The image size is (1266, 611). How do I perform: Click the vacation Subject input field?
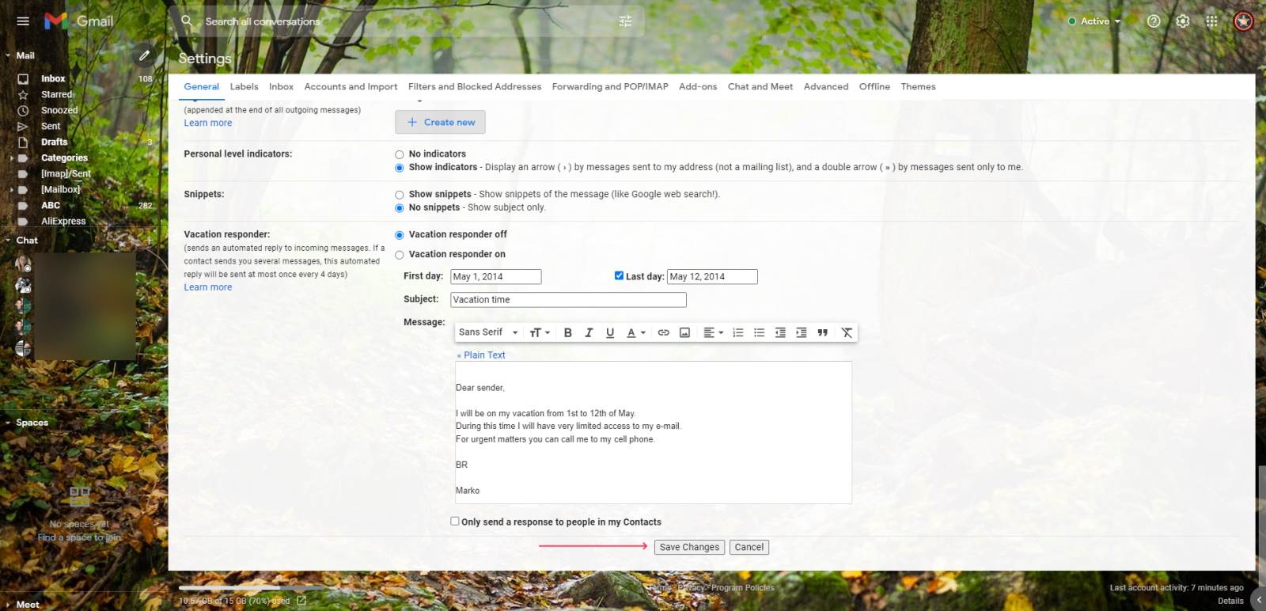[x=568, y=300]
